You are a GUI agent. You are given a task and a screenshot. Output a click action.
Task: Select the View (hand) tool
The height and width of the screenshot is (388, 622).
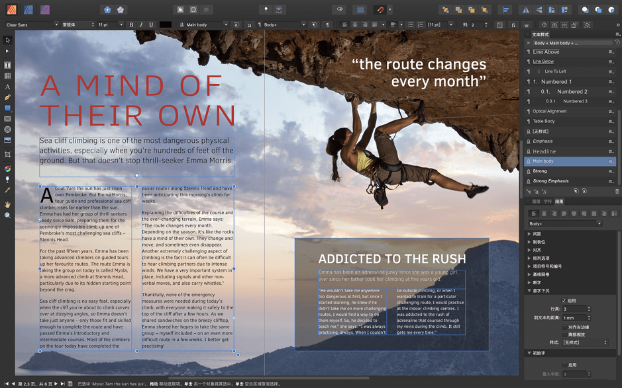point(8,205)
